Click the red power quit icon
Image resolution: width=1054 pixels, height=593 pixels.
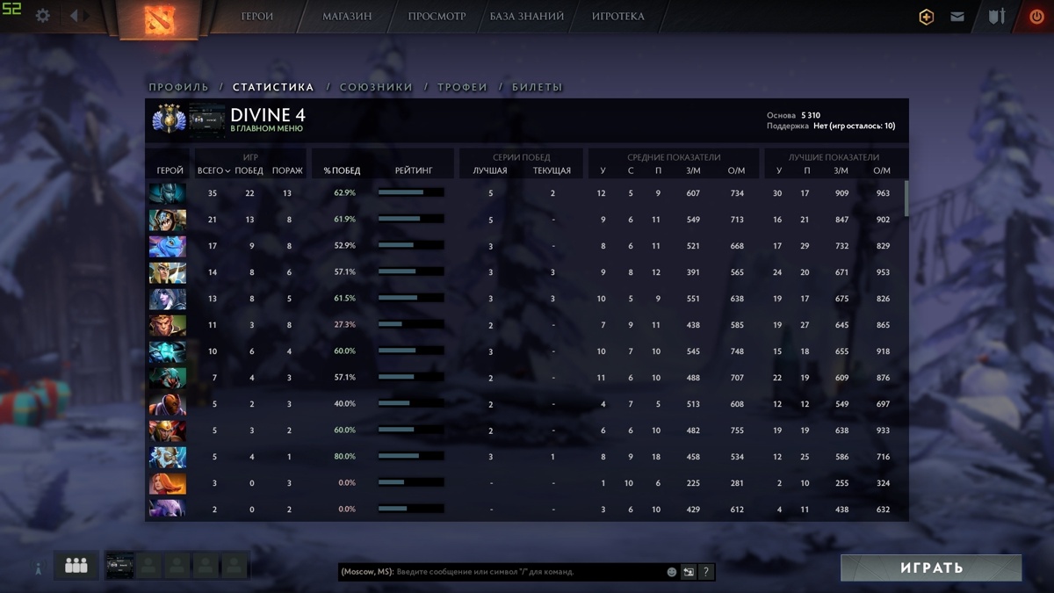1036,17
